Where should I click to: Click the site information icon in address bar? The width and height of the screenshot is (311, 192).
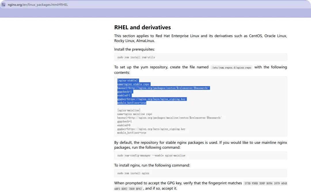coord(3,5)
